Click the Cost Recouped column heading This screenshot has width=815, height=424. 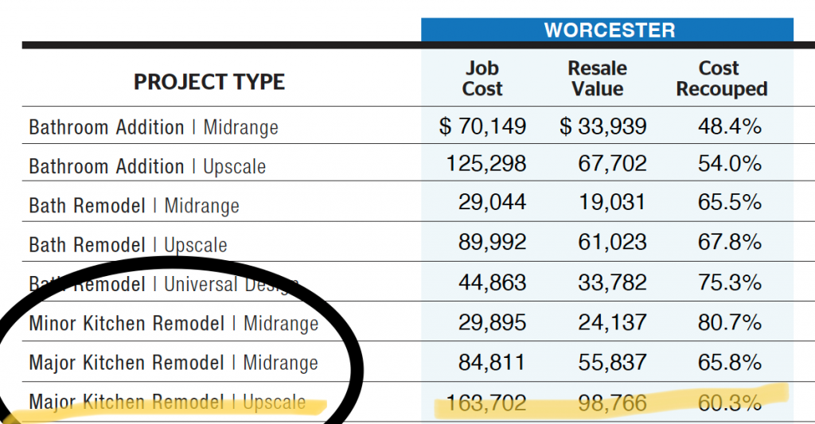721,79
